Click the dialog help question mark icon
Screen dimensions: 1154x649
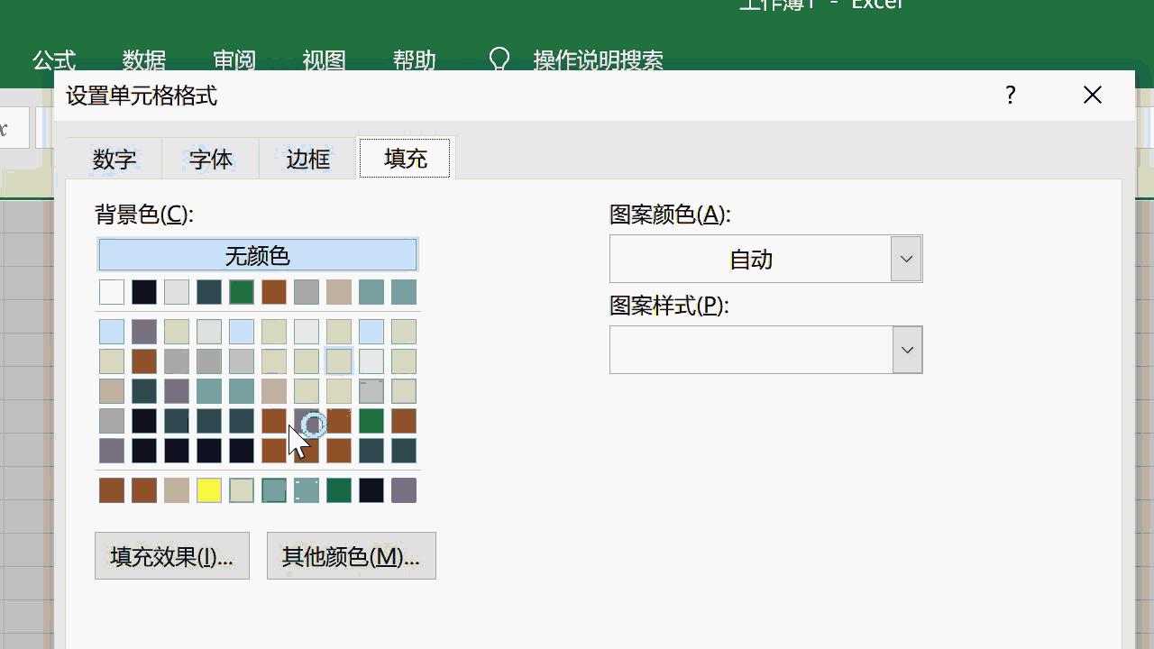pos(1010,95)
